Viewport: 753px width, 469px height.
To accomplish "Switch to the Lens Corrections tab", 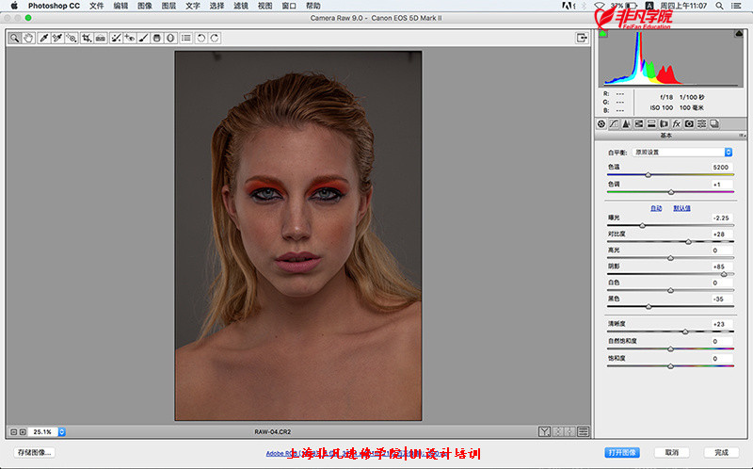I will click(x=665, y=124).
